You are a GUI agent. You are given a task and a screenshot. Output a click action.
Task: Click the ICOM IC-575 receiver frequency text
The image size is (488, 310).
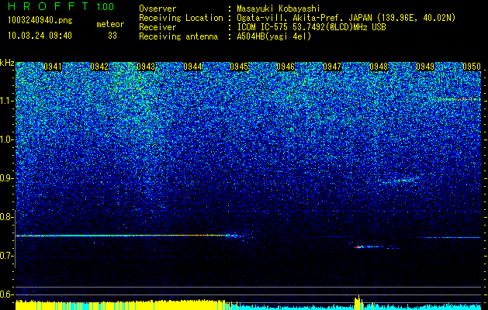[311, 27]
